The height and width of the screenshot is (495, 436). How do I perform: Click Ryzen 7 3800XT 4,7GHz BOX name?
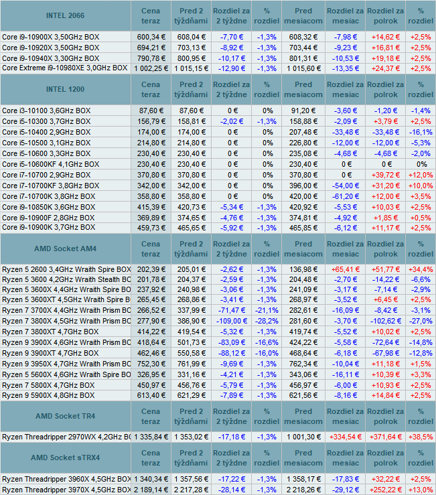50,332
